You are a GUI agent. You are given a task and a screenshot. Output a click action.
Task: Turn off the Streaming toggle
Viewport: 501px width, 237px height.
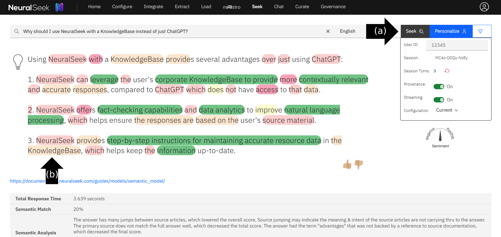tap(439, 100)
